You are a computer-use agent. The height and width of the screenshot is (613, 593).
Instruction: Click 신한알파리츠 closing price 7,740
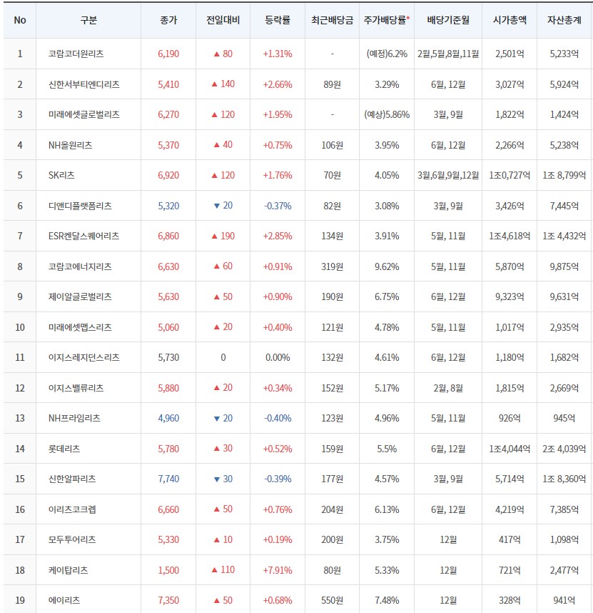[168, 479]
